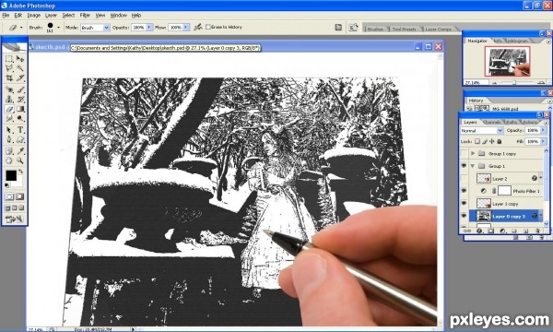Viewport: 553px width, 332px height.
Task: Select the Gradient tool
Action: pyautogui.click(x=20, y=109)
